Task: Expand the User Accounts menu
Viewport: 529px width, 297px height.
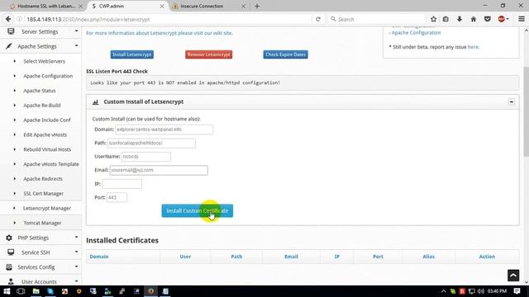Action: (41, 281)
